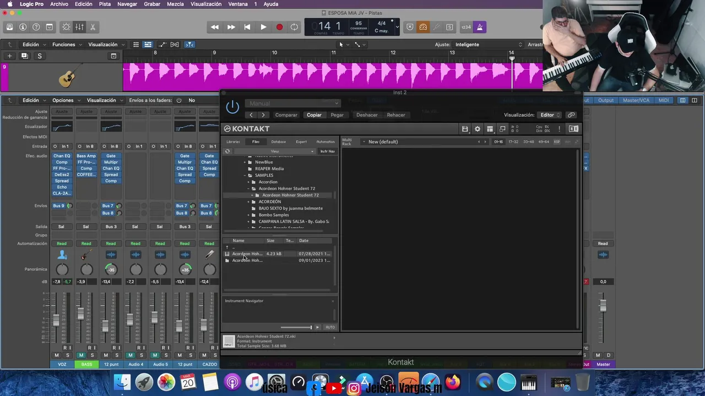The image size is (705, 396).
Task: Open Finder from the Dock
Action: pyautogui.click(x=122, y=382)
